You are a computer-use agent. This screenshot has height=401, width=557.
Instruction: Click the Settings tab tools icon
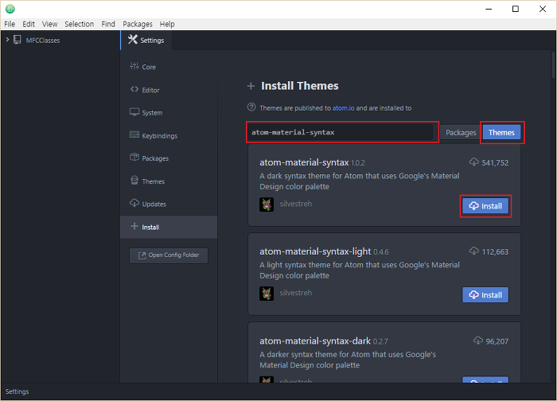pyautogui.click(x=133, y=40)
